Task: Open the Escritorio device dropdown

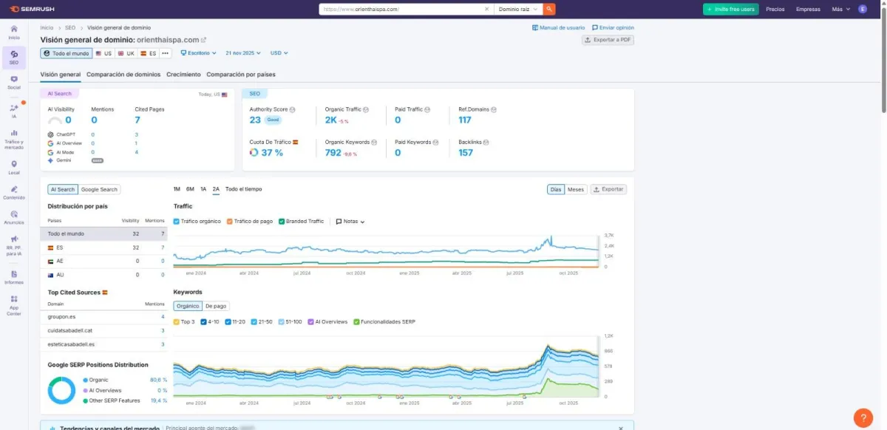Action: tap(199, 53)
